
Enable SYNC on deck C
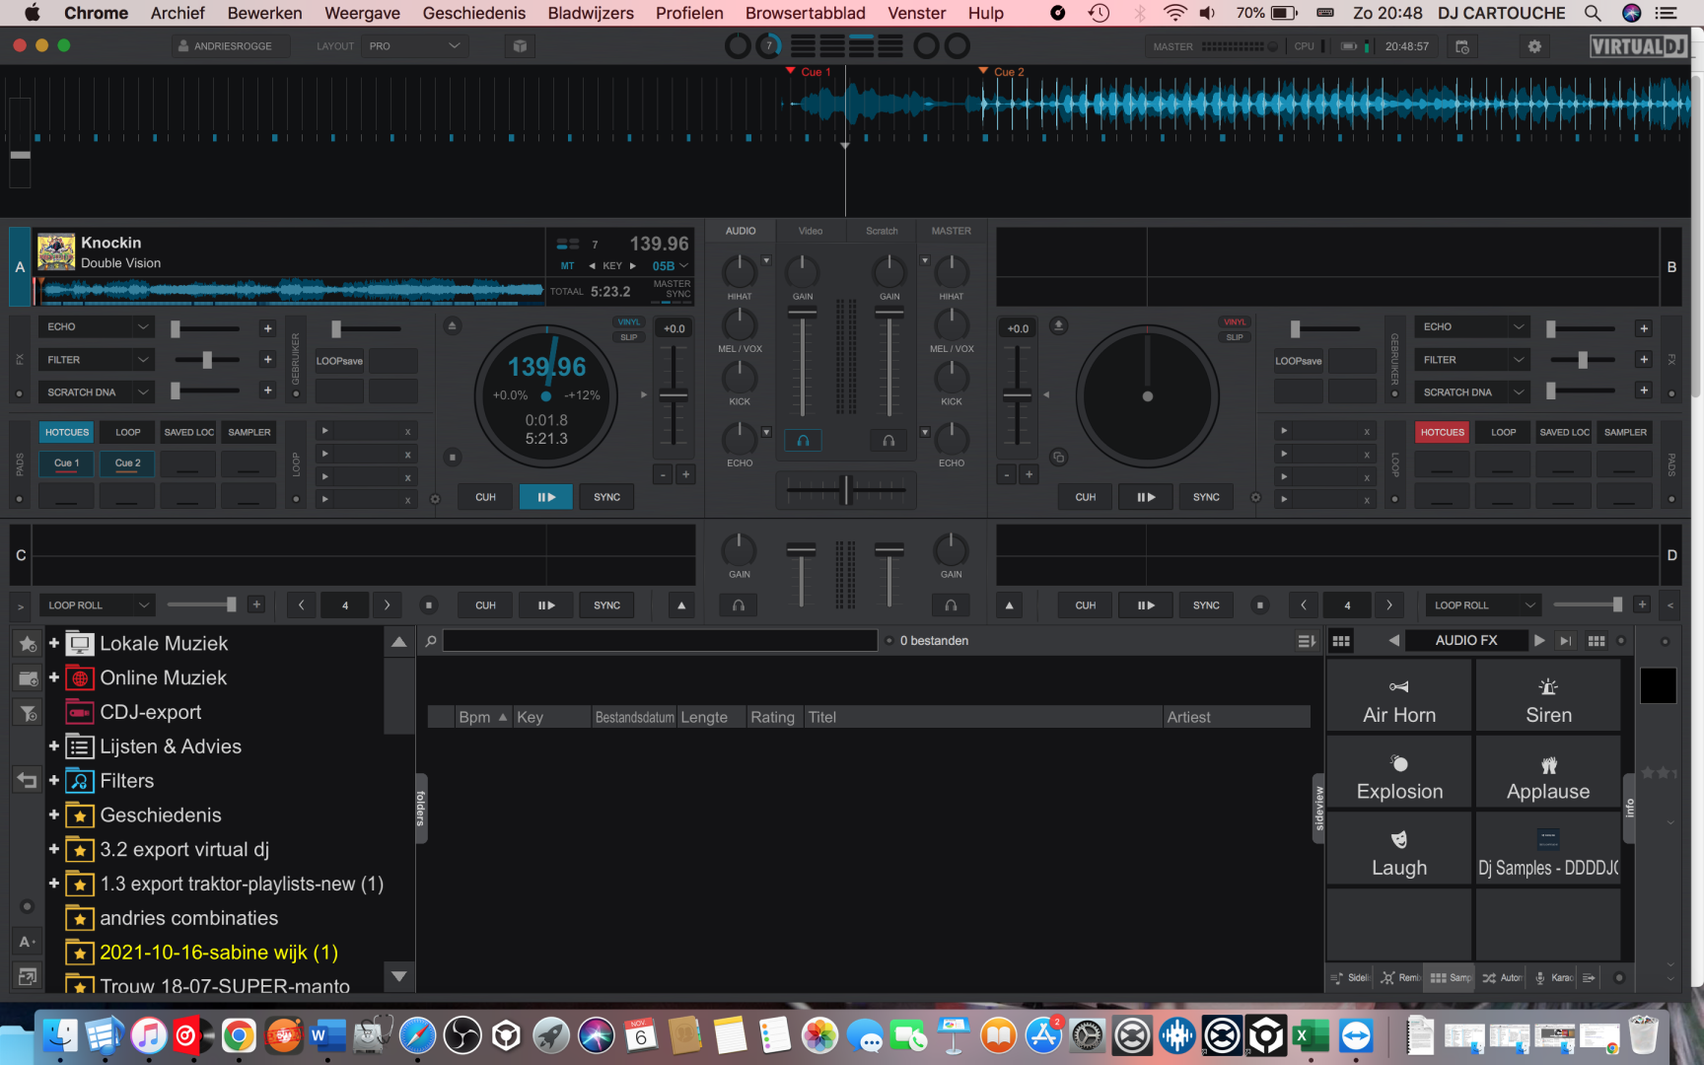606,605
